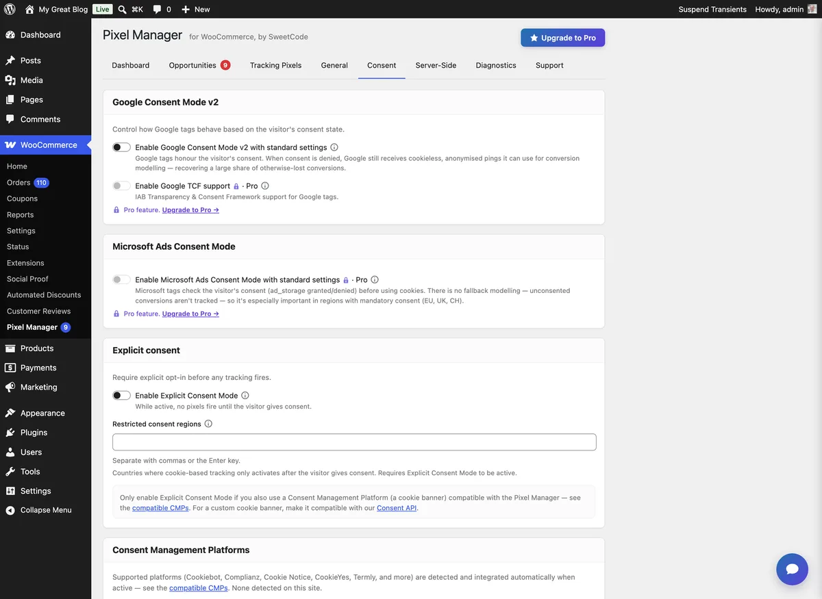Switch to the Server-Side tab

tap(436, 66)
